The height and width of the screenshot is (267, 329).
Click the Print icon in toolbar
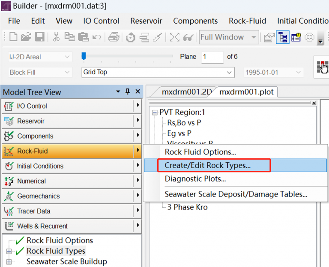pos(114,37)
